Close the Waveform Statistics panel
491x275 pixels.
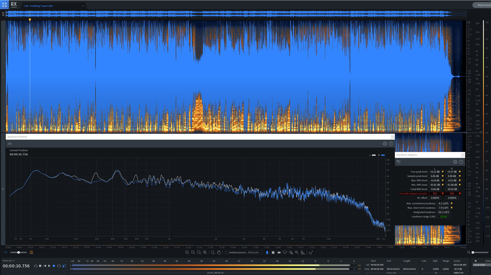click(463, 155)
